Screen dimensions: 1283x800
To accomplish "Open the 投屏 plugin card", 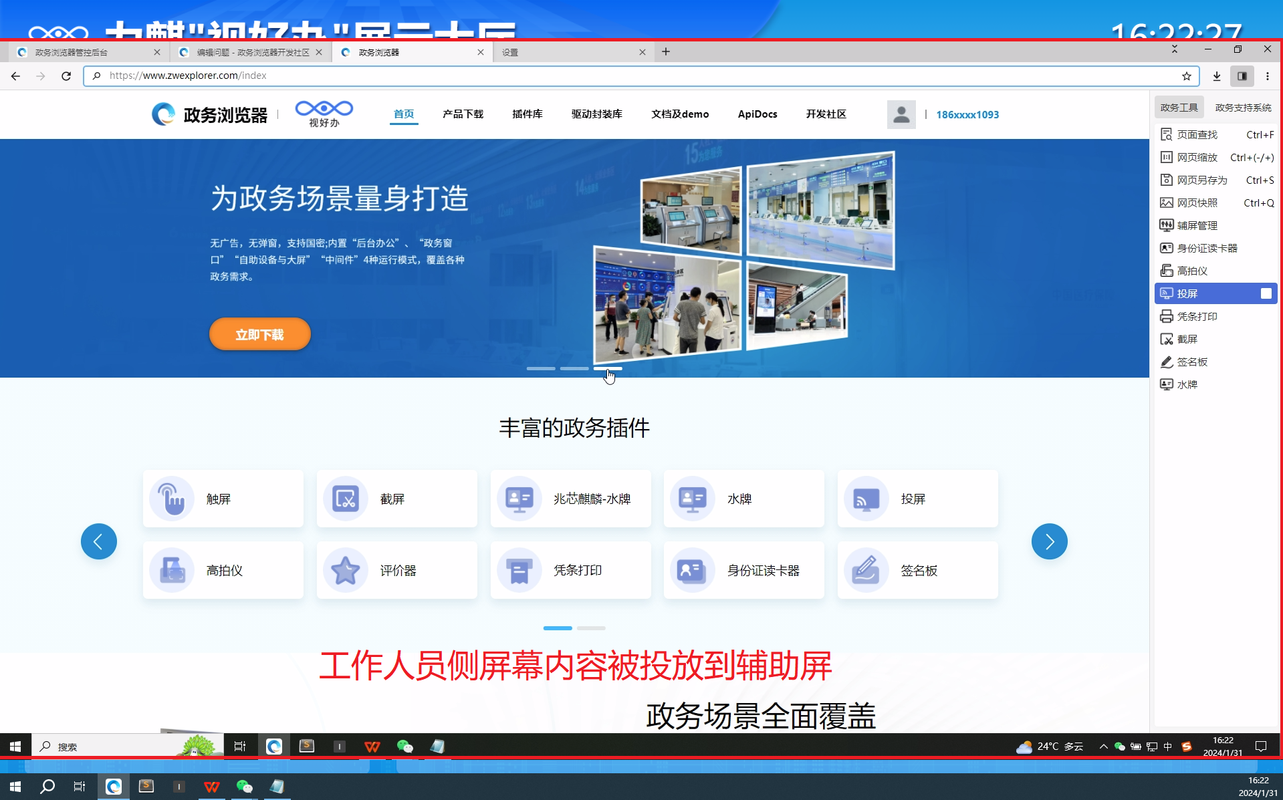I will [x=918, y=499].
